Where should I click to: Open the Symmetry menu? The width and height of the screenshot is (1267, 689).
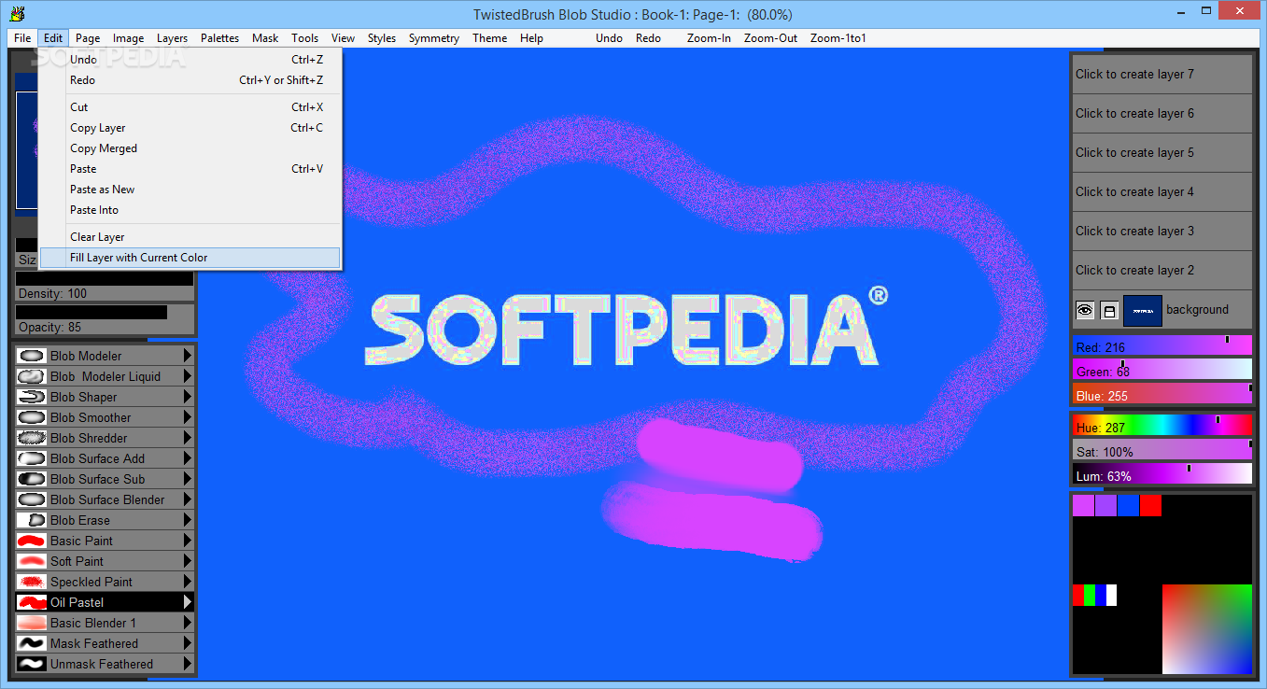coord(434,38)
